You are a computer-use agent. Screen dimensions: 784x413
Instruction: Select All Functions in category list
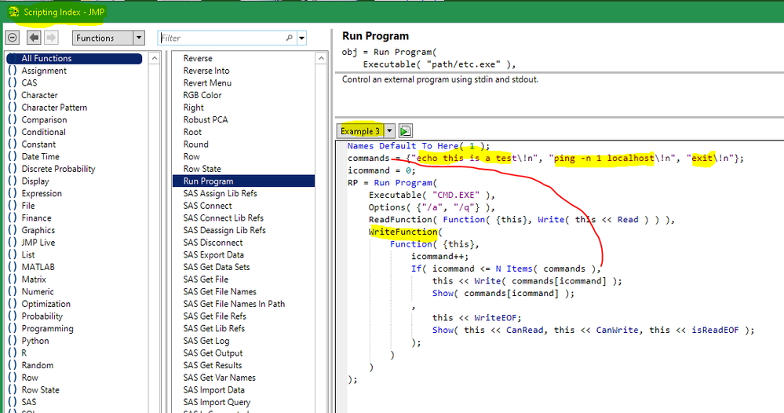point(46,58)
